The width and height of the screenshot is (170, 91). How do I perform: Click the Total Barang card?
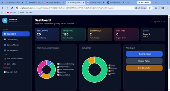[x=47, y=34]
